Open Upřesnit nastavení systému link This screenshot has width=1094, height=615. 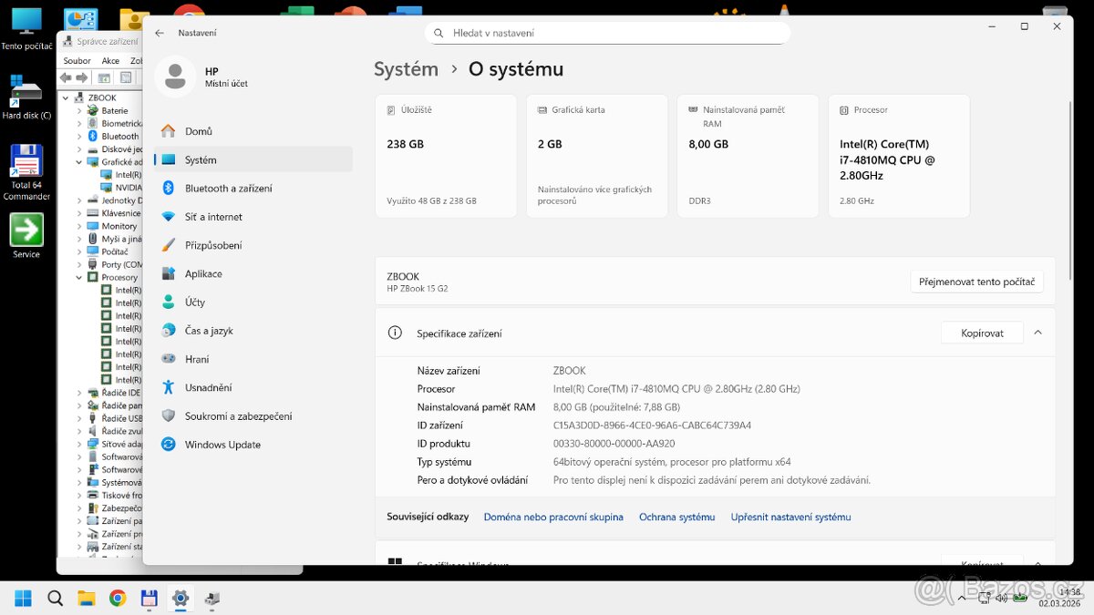pos(790,517)
